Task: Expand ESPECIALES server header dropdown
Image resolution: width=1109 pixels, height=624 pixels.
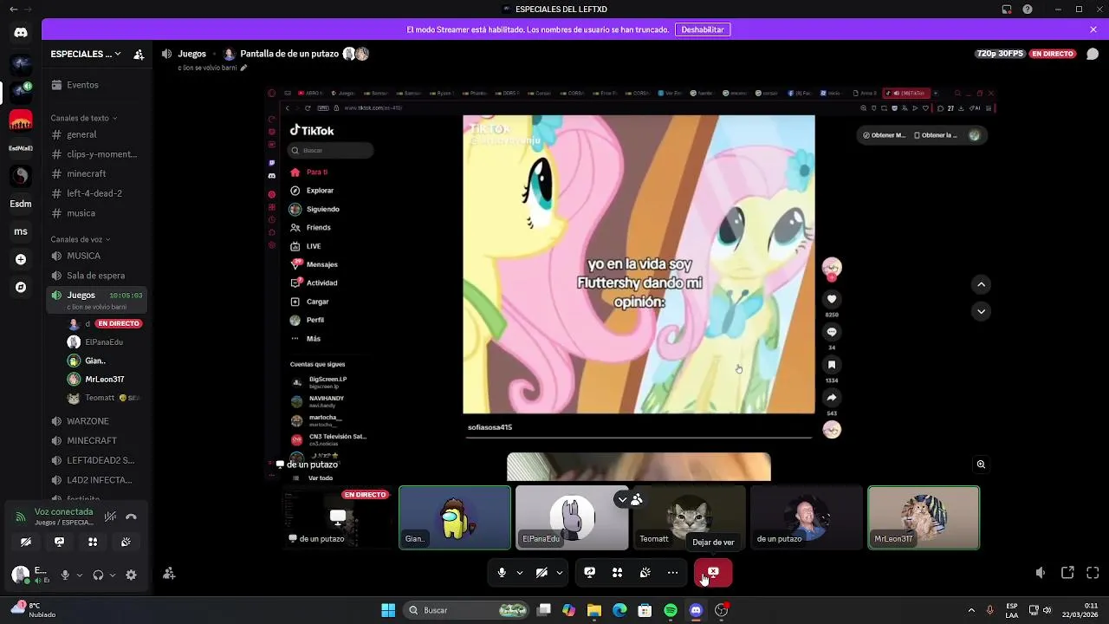Action: click(118, 54)
